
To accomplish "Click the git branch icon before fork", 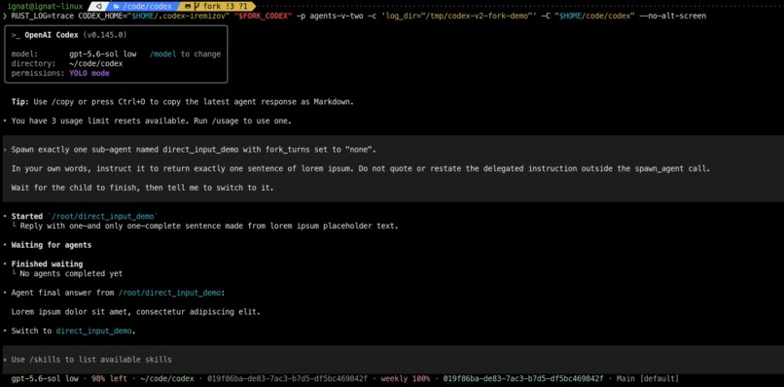I will point(196,7).
